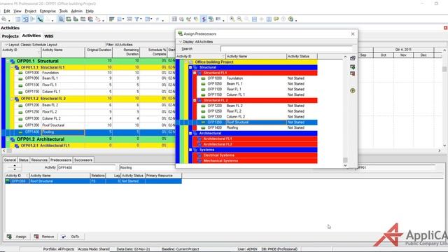Viewport: 448px width, 252px height.
Task: Open the Resources details tab
Action: pos(39,160)
